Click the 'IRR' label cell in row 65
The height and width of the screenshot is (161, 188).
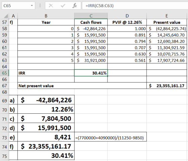(x=46, y=73)
